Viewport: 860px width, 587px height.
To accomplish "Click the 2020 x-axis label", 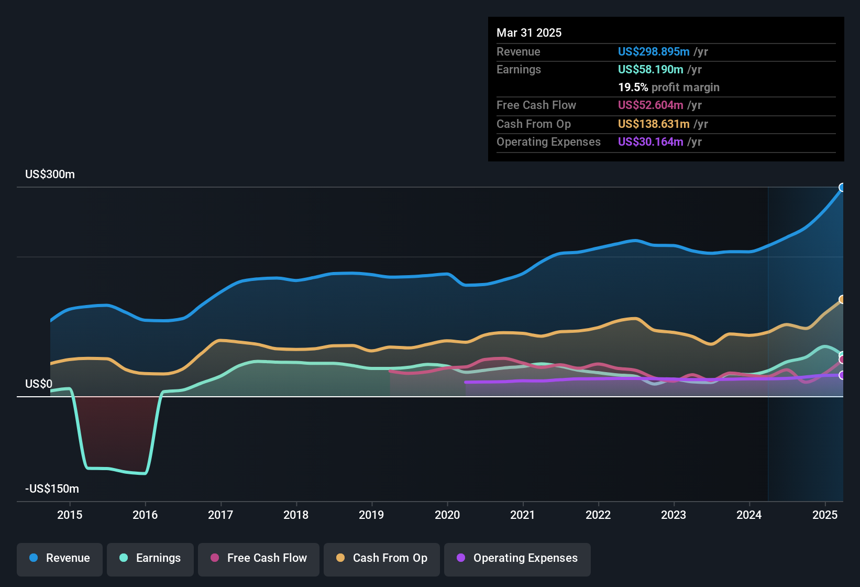I will [447, 515].
